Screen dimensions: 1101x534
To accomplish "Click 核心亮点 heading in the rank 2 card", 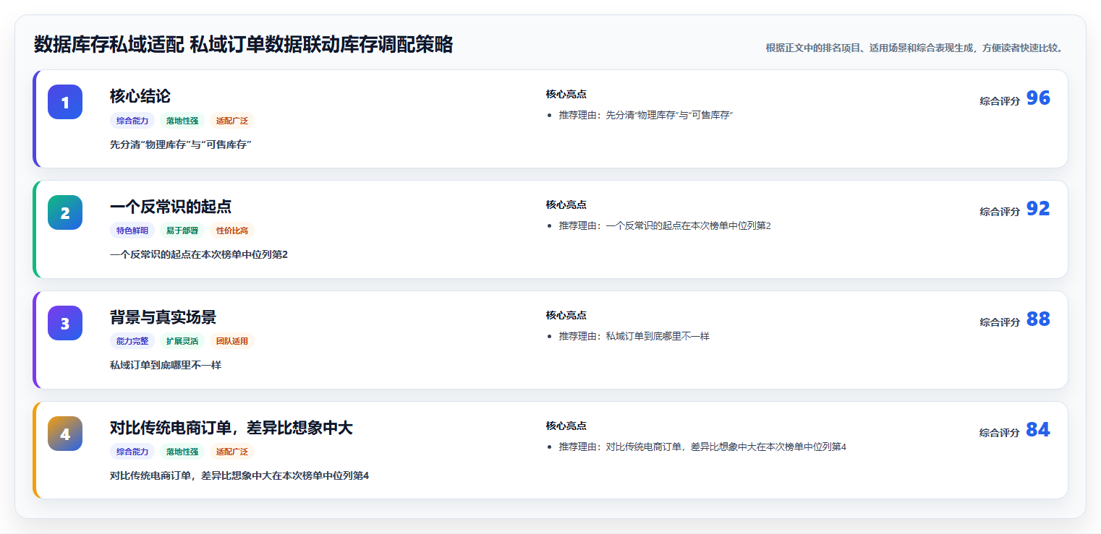I will tap(566, 205).
